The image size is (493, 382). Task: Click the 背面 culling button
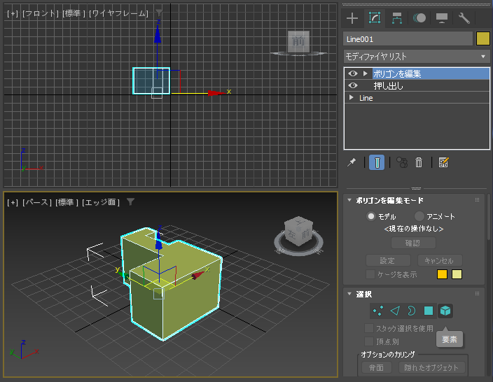coord(376,367)
